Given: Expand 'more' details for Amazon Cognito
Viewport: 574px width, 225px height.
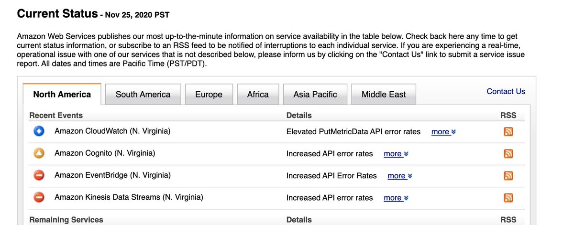Looking at the screenshot, I should tap(396, 154).
